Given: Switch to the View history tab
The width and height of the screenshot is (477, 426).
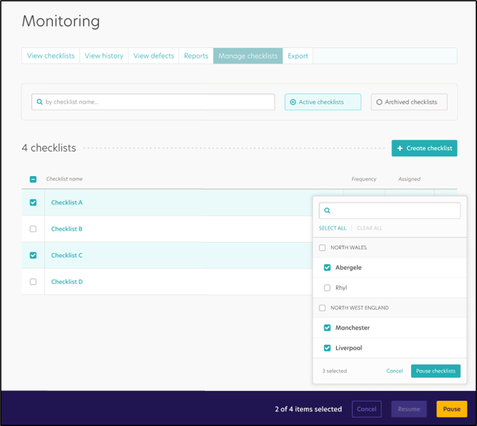Looking at the screenshot, I should click(103, 55).
